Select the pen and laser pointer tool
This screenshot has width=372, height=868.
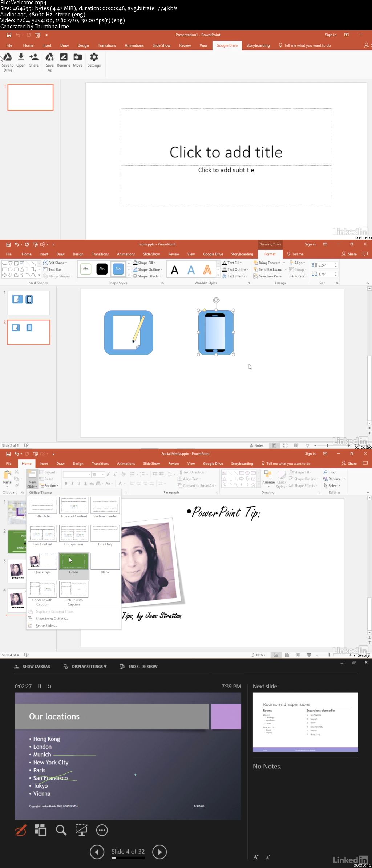coord(21,830)
